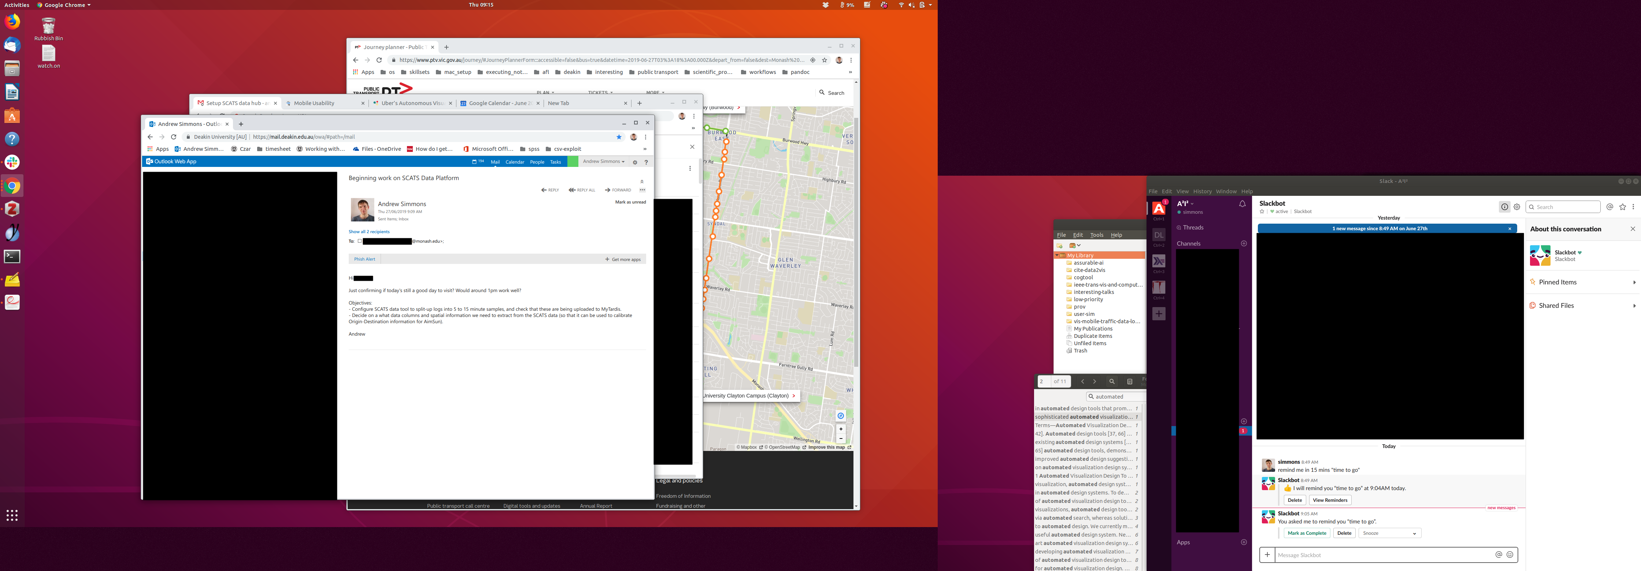Image resolution: width=1641 pixels, height=571 pixels.
Task: Open the History menu in Slack
Action: [x=1202, y=191]
